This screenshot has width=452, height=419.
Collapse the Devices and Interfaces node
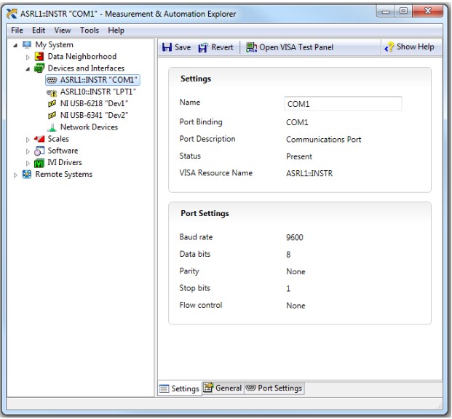pos(28,69)
